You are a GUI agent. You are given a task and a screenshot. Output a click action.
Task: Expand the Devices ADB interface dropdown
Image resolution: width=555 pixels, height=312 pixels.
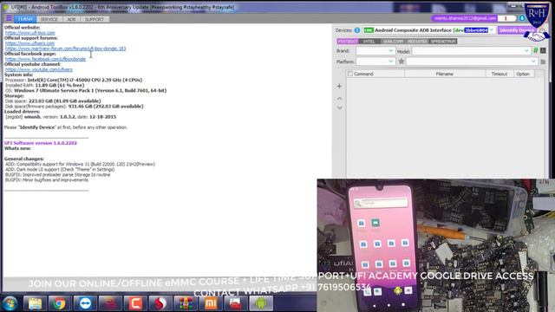(492, 30)
